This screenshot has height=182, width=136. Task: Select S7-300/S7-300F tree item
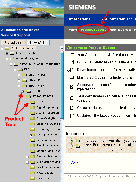pyautogui.click(x=43, y=97)
